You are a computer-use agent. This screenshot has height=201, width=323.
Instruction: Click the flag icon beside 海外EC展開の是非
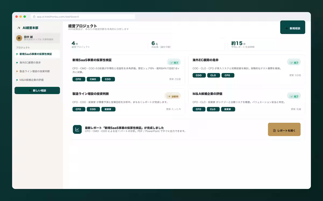point(17,63)
